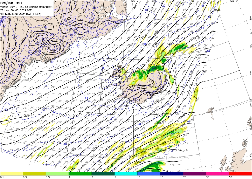The width and height of the screenshot is (252, 179).
Task: Click the "15W" longitude label
Action: [x=153, y=1]
